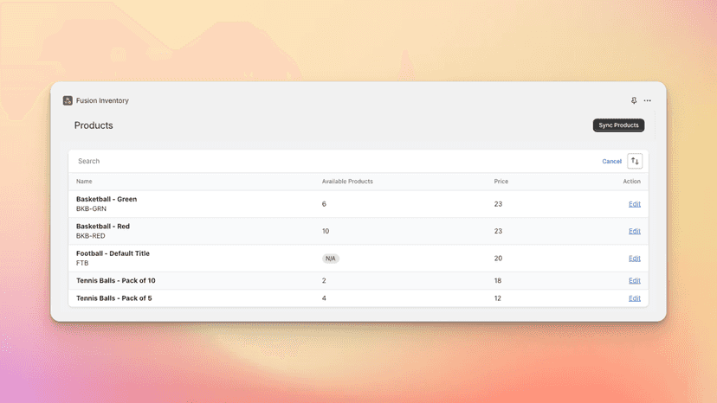Click the Price column header
Image resolution: width=717 pixels, height=403 pixels.
[501, 182]
